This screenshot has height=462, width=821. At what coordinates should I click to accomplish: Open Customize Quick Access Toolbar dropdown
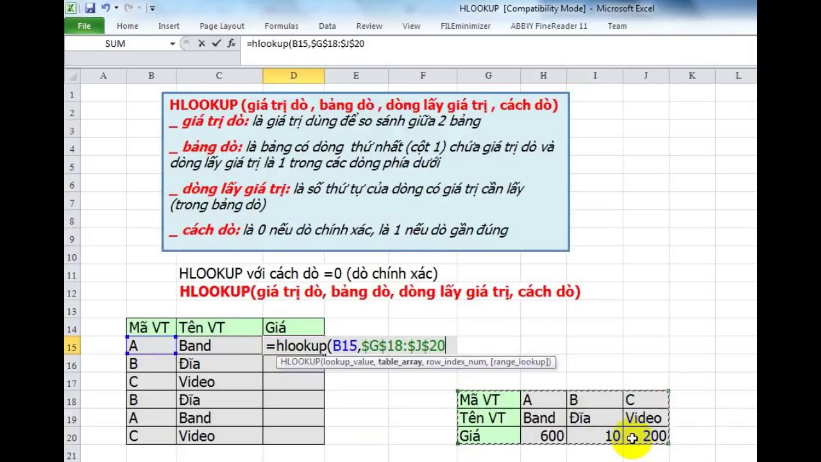click(x=152, y=8)
